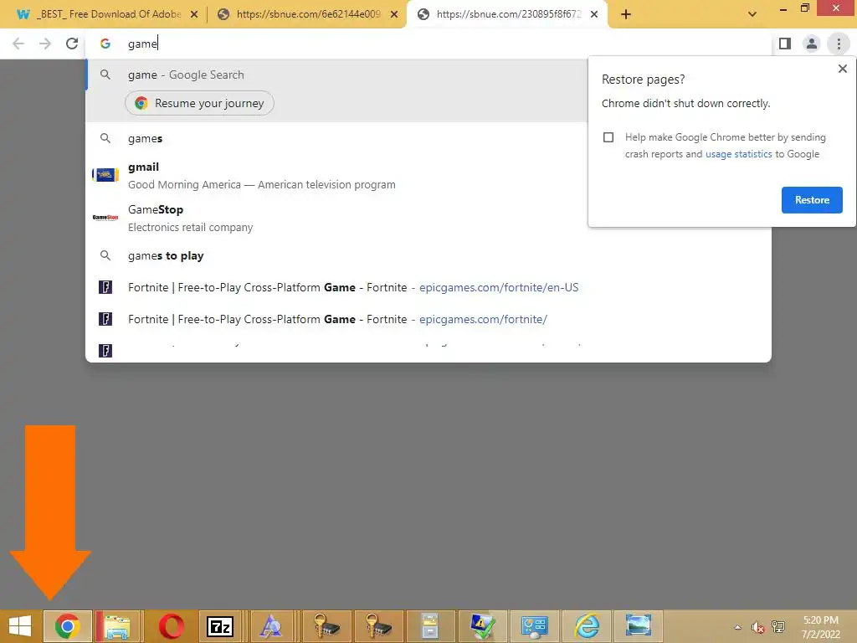Open a new tab with plus button
The image size is (857, 643).
[x=626, y=14]
